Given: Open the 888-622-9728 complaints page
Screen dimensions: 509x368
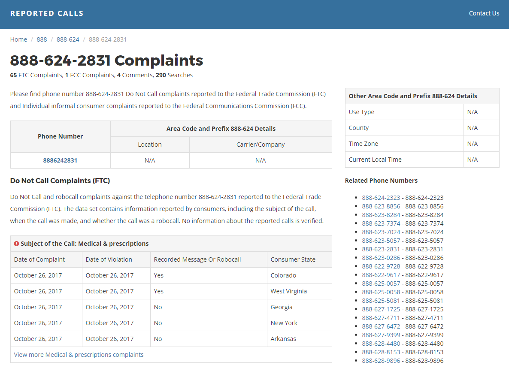Looking at the screenshot, I should pos(382,266).
